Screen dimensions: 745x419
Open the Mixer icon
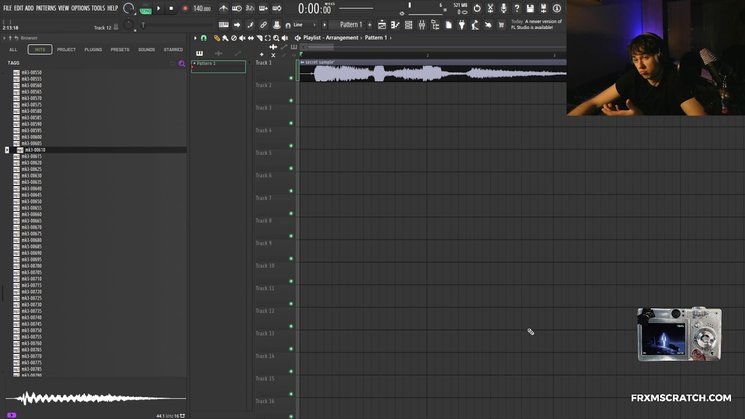(422, 25)
